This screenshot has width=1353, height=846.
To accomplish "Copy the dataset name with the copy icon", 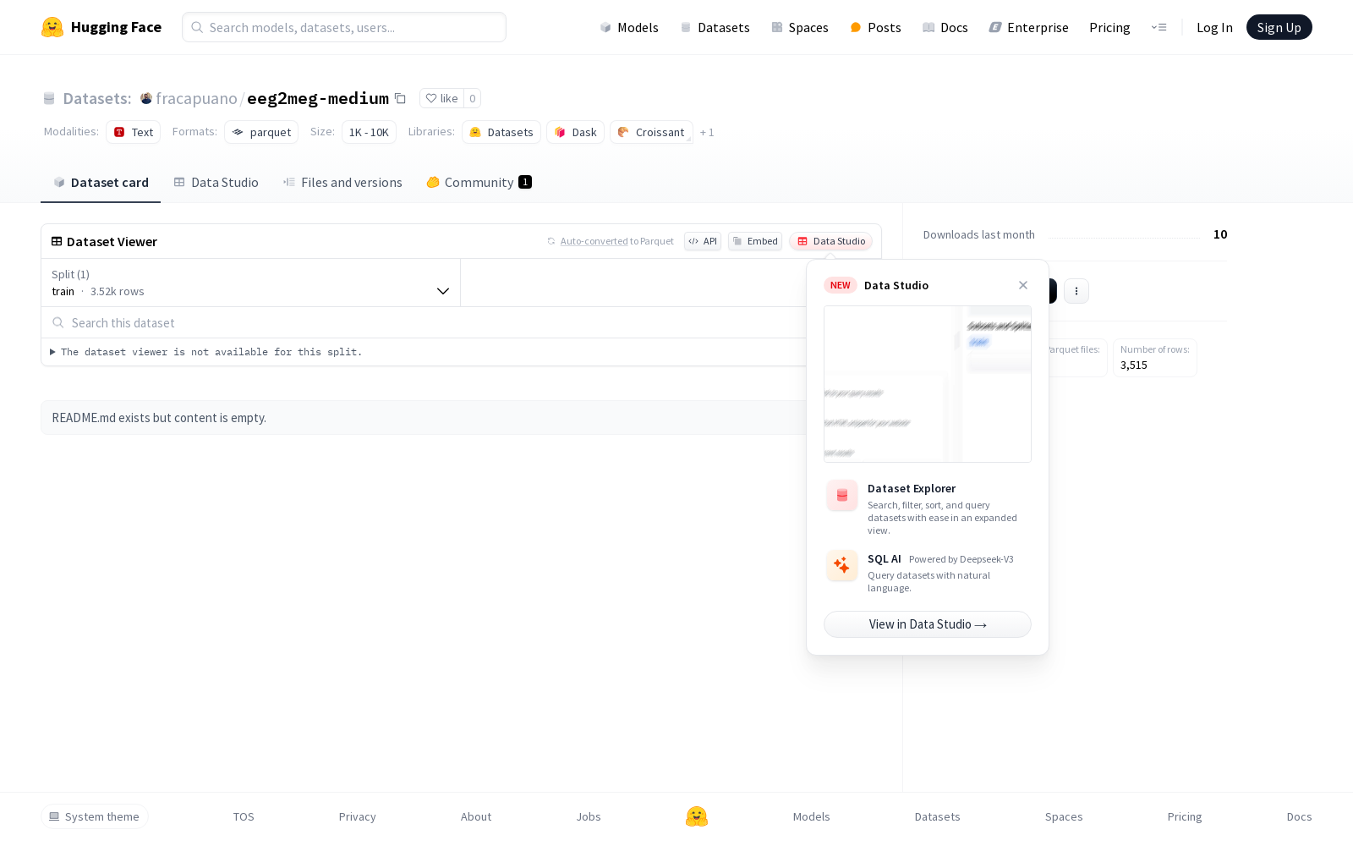I will [401, 98].
